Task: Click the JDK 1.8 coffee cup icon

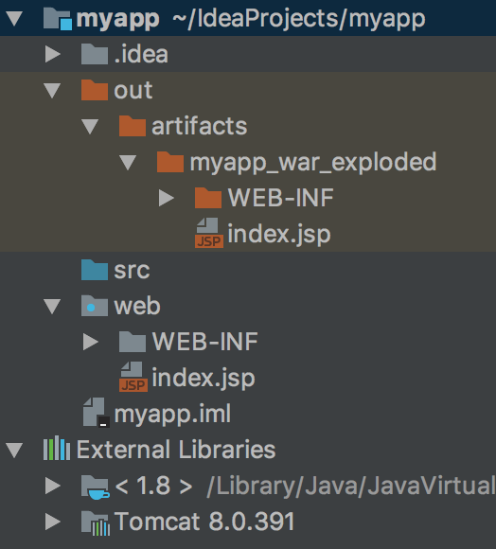Action: pyautogui.click(x=96, y=487)
